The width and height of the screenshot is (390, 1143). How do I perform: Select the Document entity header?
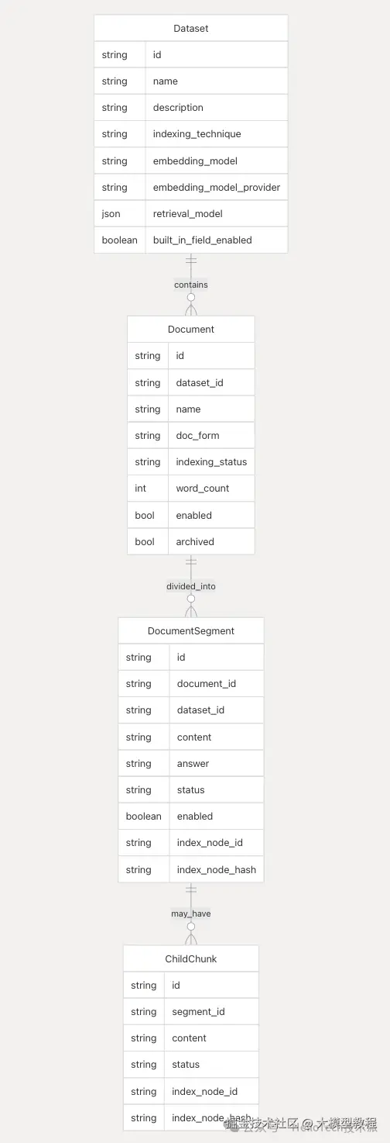(191, 329)
